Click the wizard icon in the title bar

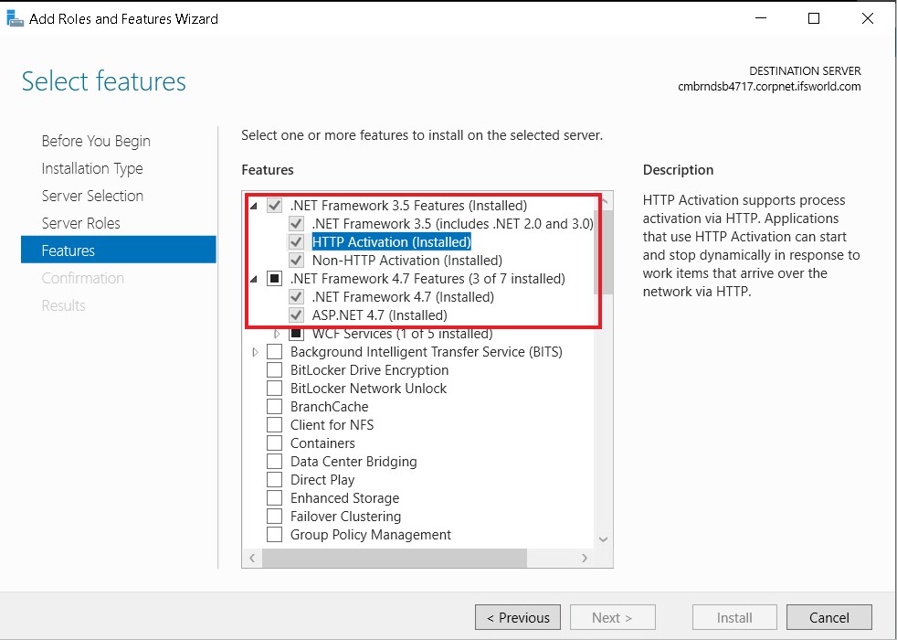[x=15, y=17]
